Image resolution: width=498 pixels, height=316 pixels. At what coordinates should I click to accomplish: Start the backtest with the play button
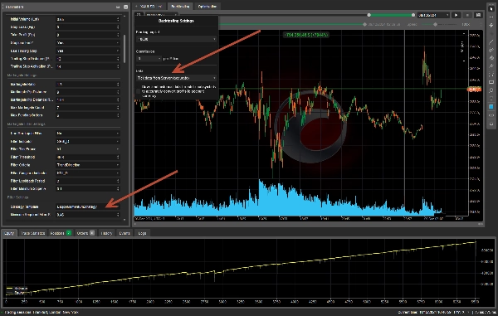pyautogui.click(x=456, y=15)
